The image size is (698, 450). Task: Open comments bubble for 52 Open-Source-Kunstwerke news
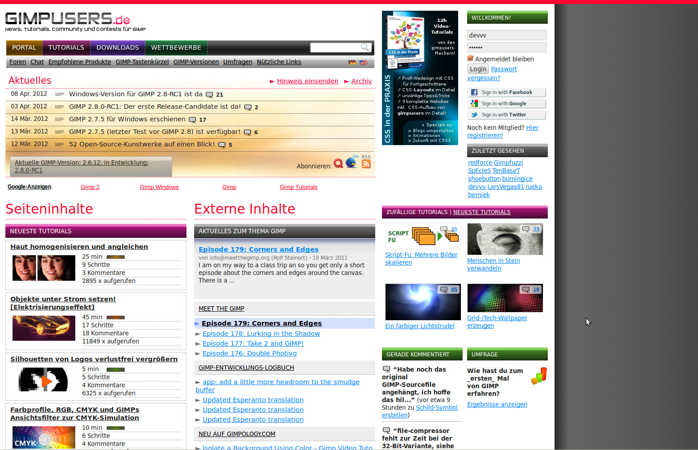(x=222, y=145)
